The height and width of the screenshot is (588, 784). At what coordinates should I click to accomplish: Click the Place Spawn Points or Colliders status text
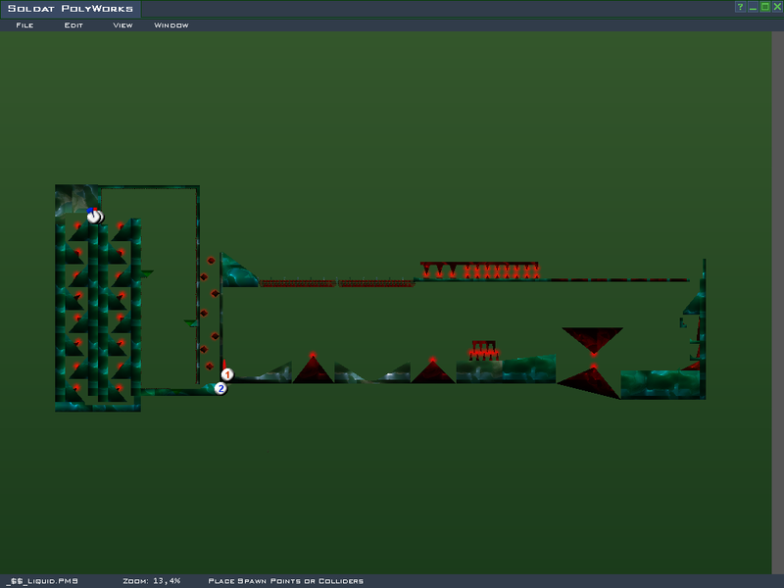[285, 581]
